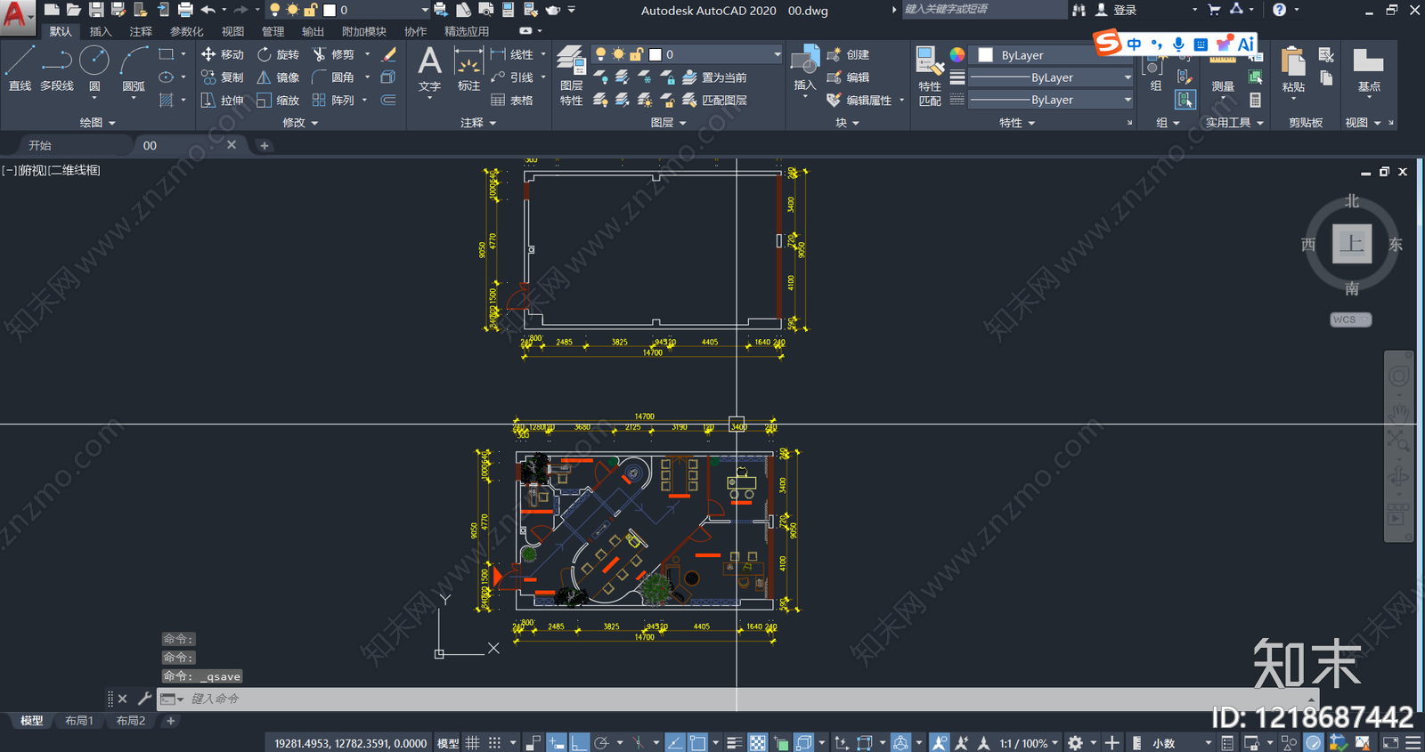
Task: Click the object color wheel swatch
Action: pyautogui.click(x=957, y=54)
